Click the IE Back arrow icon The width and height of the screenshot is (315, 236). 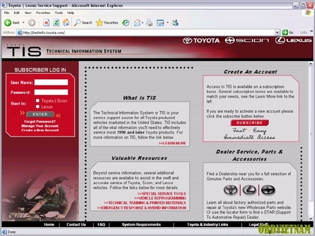click(8, 23)
